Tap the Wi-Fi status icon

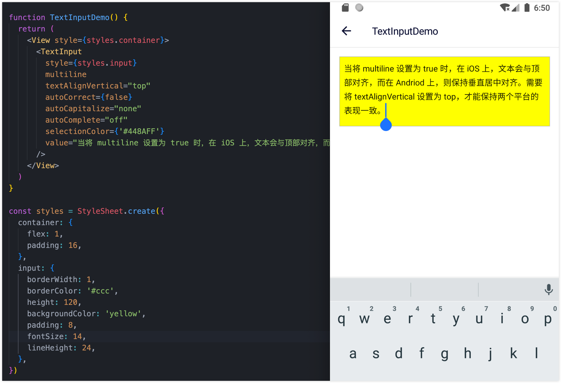[x=505, y=8]
